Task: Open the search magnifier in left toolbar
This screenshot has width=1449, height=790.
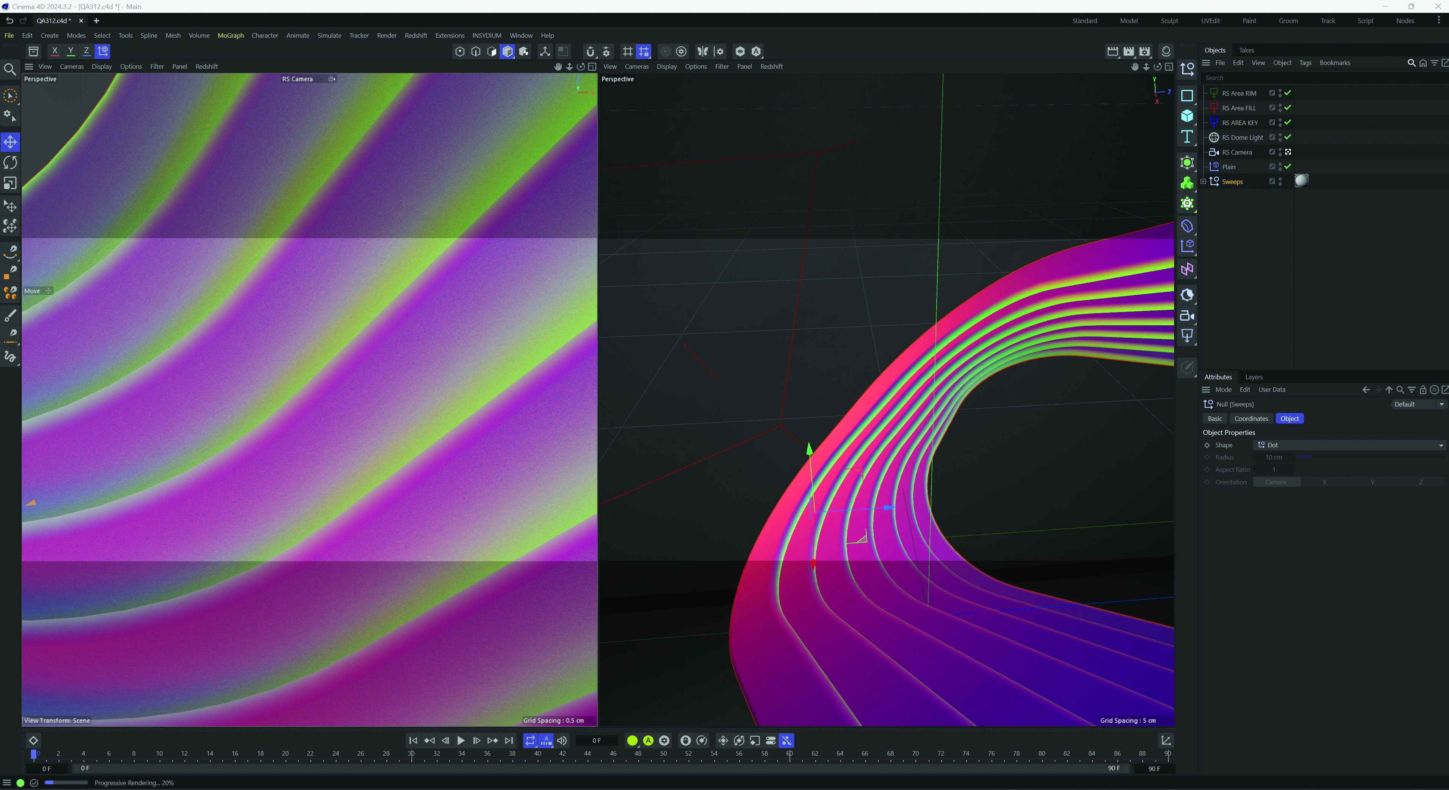Action: pyautogui.click(x=10, y=69)
